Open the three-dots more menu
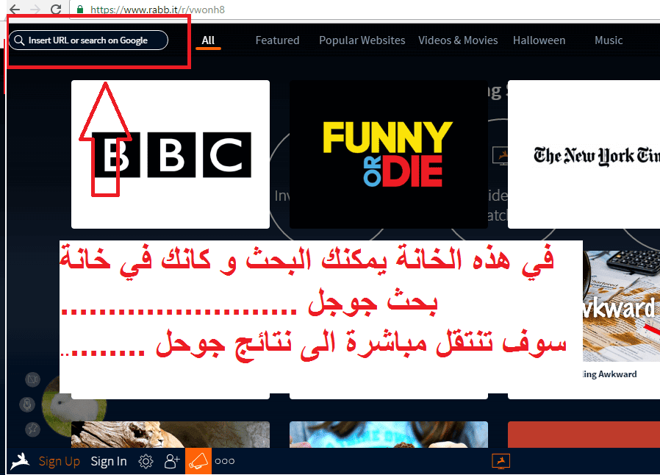Screen dimensions: 660x475 click(x=225, y=462)
